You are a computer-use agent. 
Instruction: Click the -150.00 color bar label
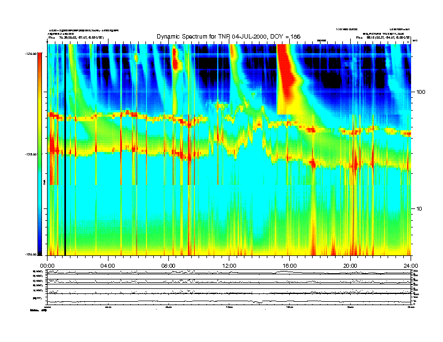coord(31,254)
